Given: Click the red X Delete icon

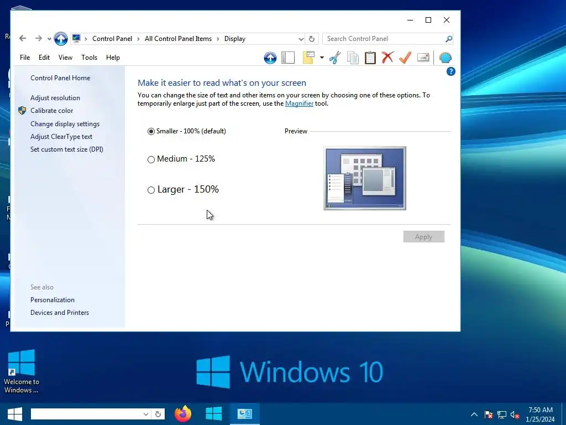Looking at the screenshot, I should [387, 58].
